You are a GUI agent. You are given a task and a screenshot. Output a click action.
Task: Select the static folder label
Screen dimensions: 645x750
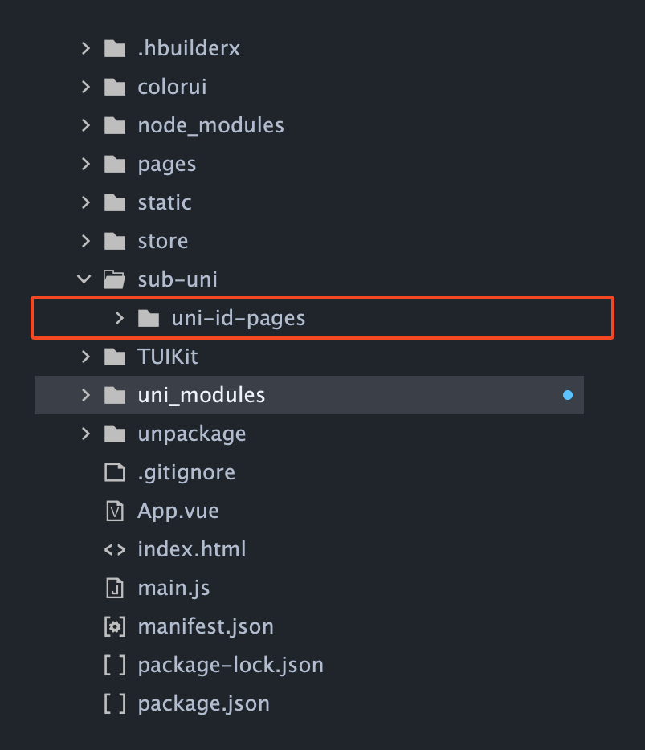point(165,203)
